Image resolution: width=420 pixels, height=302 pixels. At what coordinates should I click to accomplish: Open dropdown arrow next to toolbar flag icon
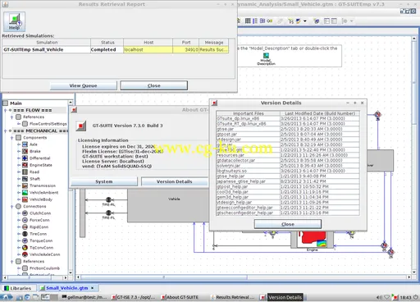[x=305, y=21]
